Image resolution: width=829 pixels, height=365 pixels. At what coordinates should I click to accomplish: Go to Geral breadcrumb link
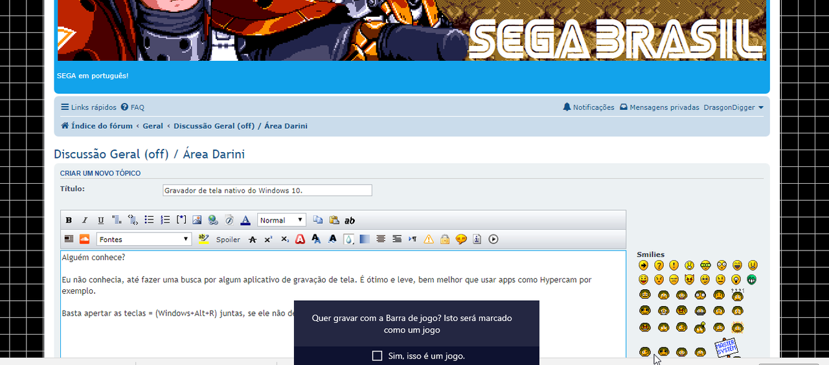(153, 126)
